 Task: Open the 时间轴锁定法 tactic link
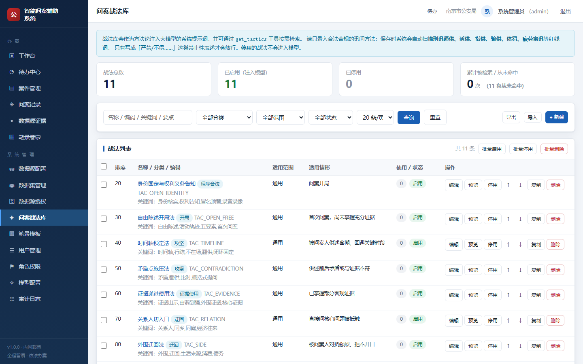click(153, 243)
